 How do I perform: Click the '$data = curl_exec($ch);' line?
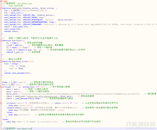pos(17,27)
